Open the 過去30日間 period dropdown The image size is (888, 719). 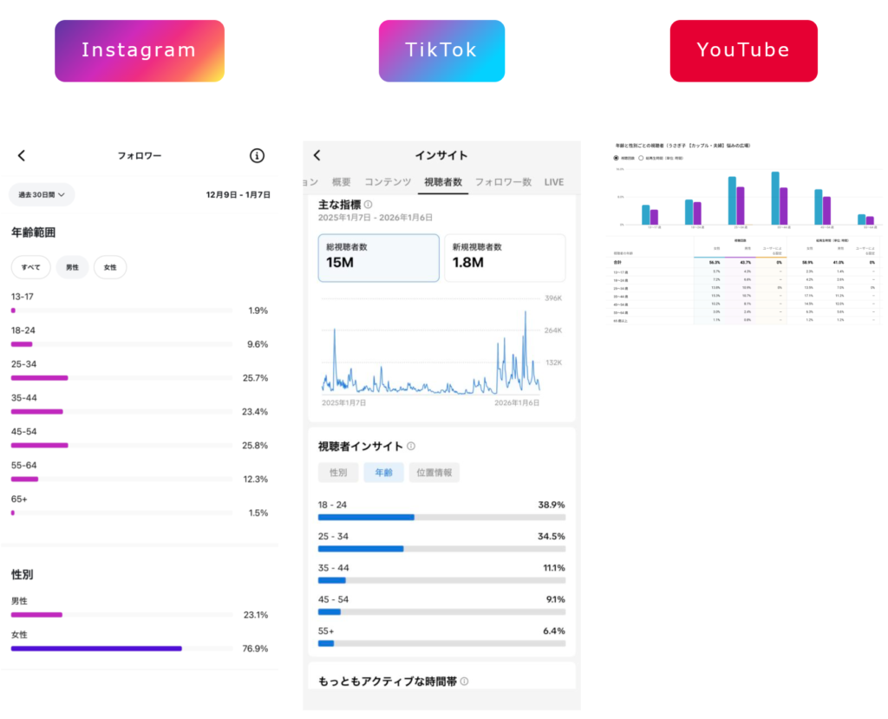(42, 195)
